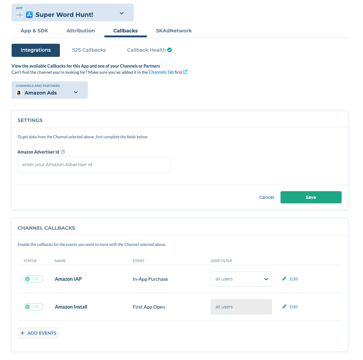Click the STATUS column header

30,261
